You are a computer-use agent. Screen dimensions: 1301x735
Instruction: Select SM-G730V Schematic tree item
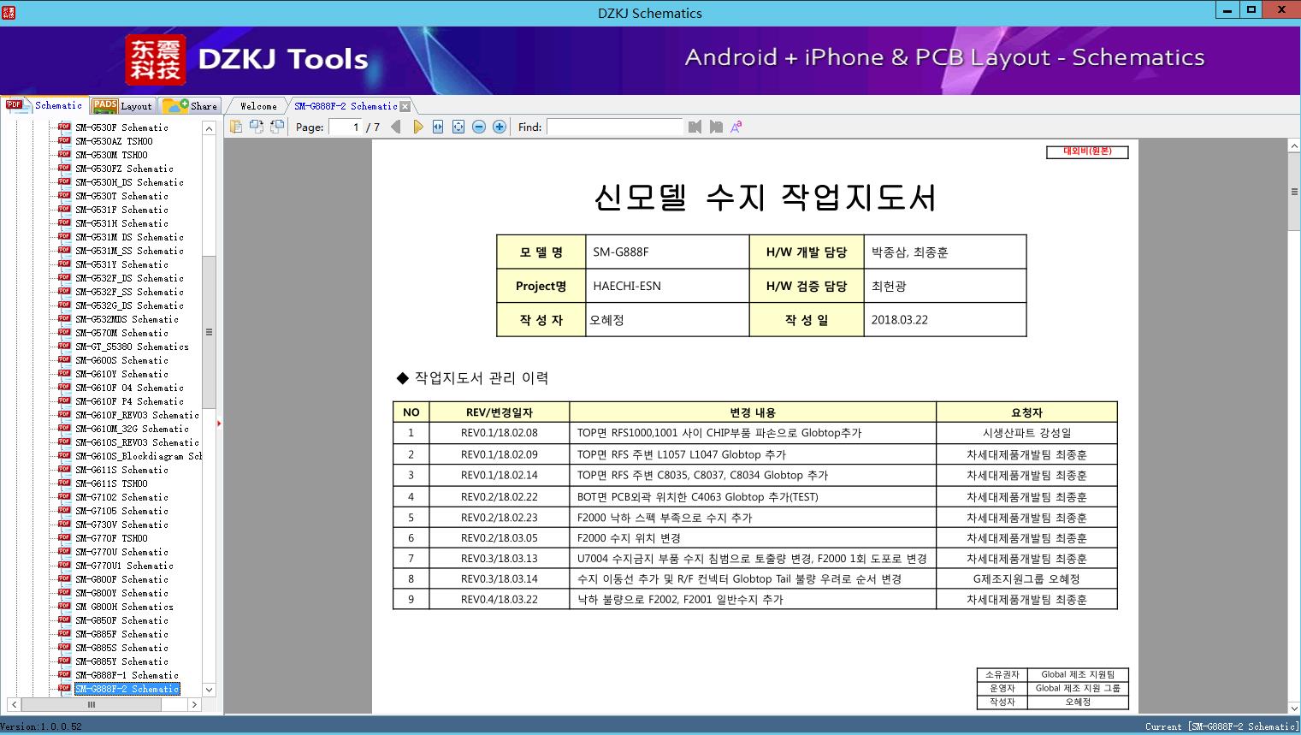click(121, 525)
